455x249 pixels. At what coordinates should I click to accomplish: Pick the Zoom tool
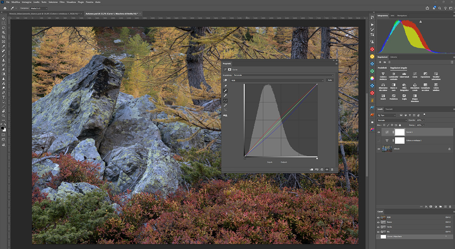coord(3,116)
